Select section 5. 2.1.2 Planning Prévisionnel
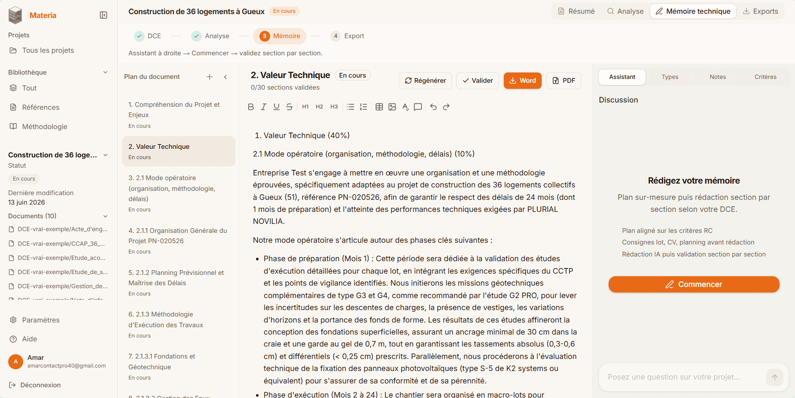Screen dimensions: 795x398 click(x=179, y=283)
